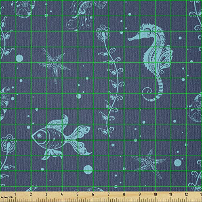Click the number 11 on the ruler
This screenshot has height=202, width=202.
click(x=170, y=194)
